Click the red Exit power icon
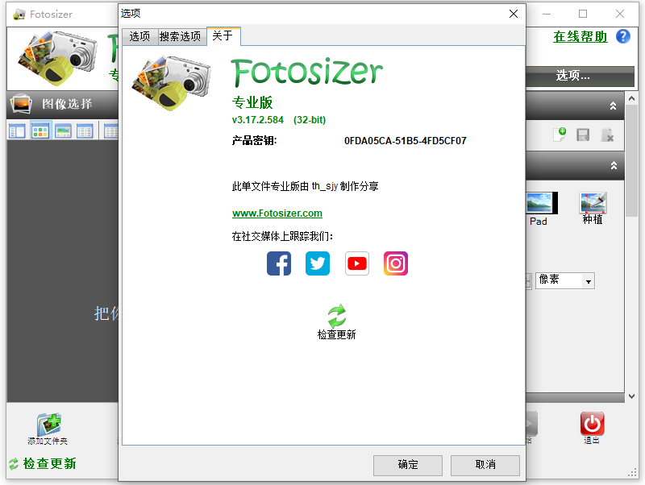Viewport: 645px width, 485px height. point(592,423)
